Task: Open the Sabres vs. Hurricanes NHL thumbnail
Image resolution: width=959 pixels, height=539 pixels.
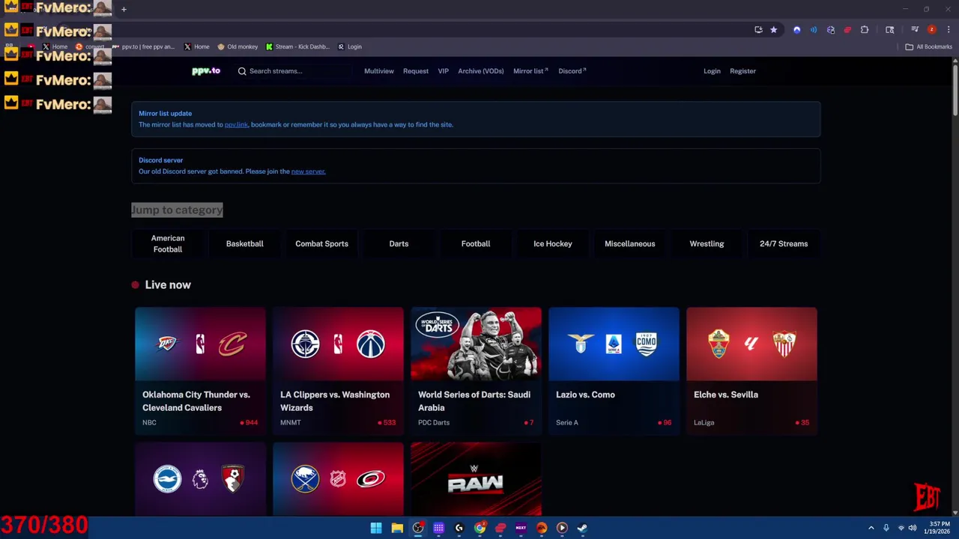Action: (338, 479)
